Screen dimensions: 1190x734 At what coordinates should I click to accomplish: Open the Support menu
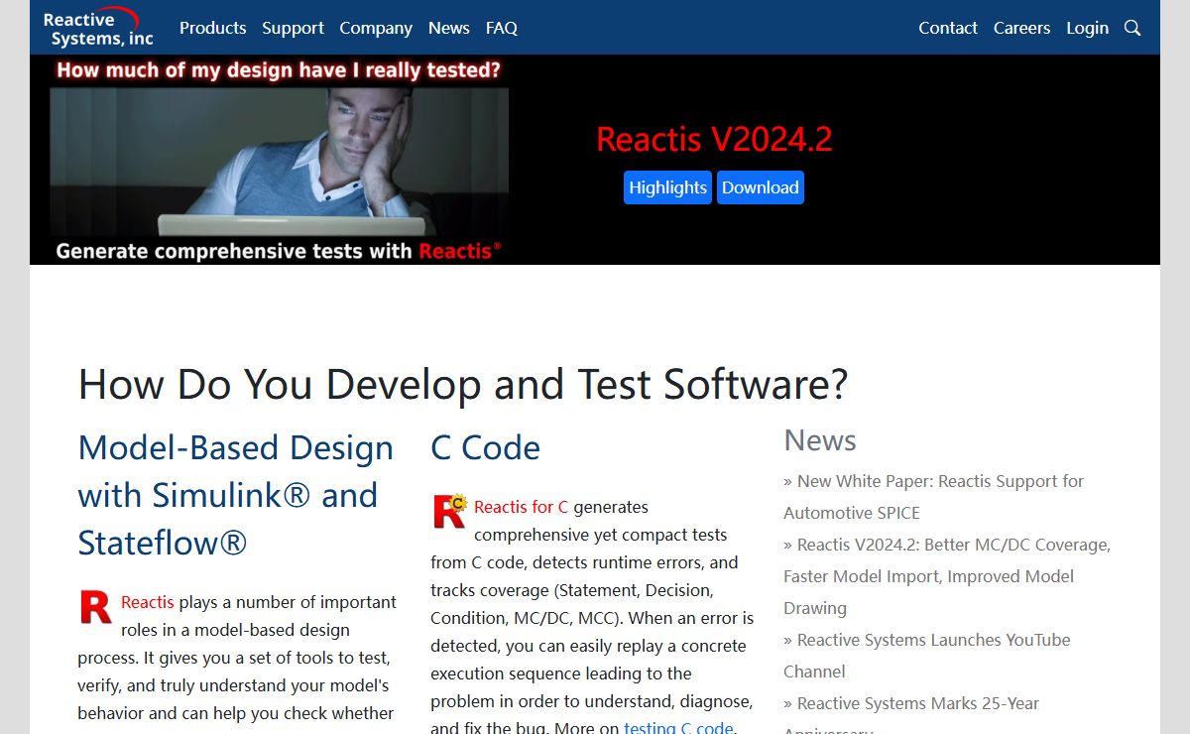click(x=293, y=28)
